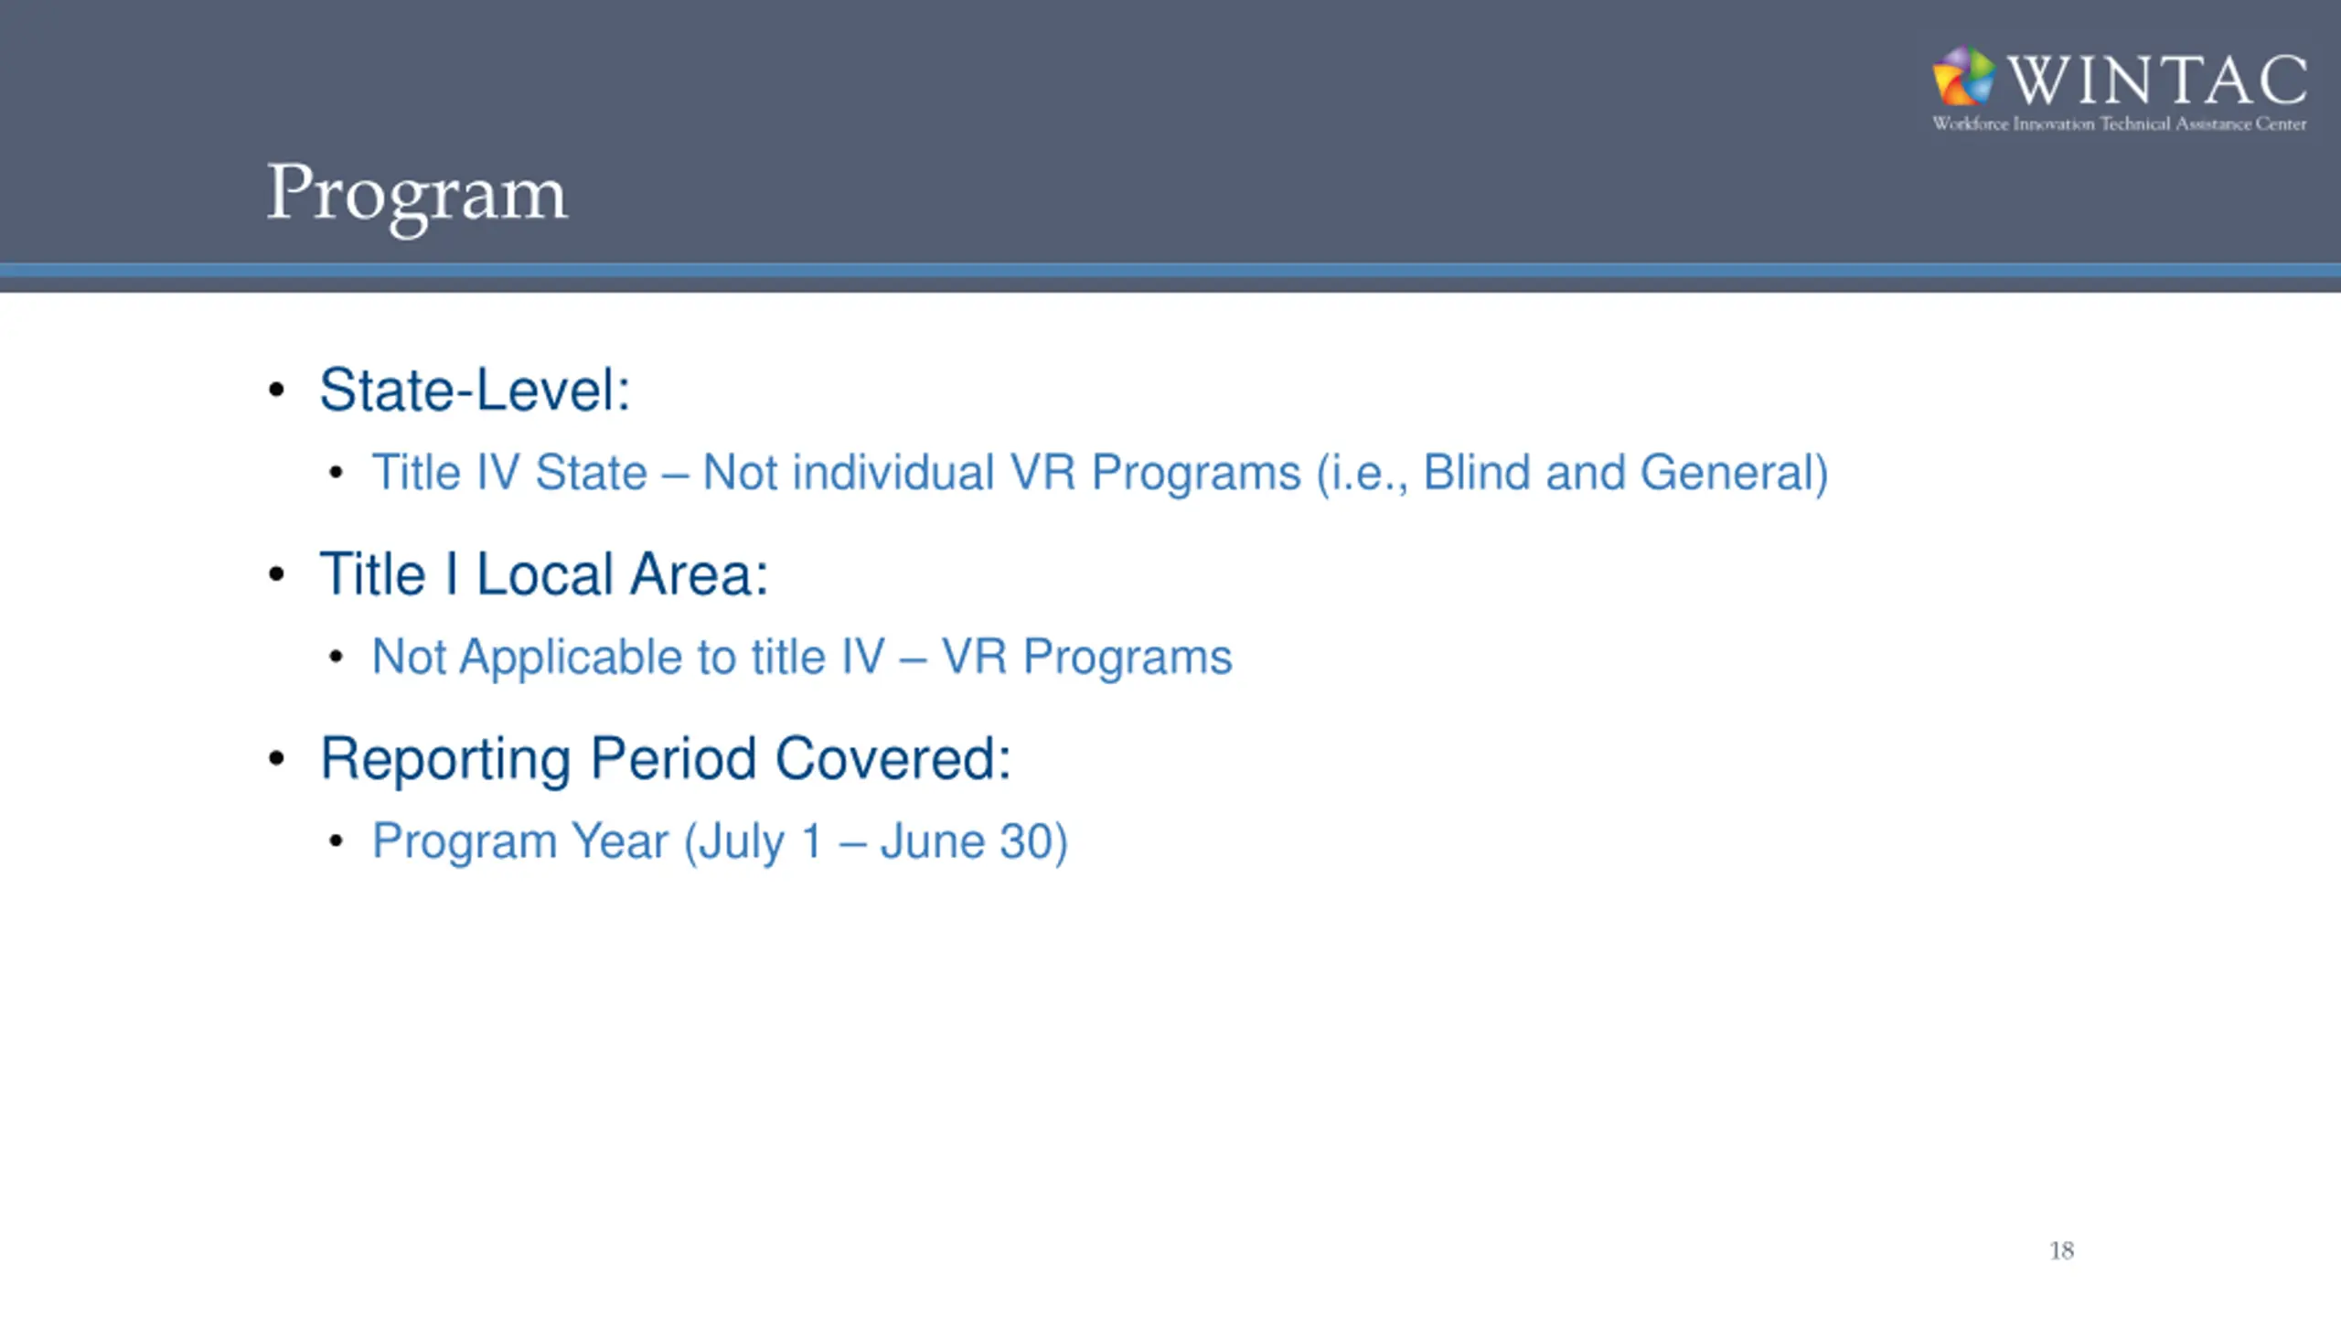Click the words "Program Year" in the last bullet
This screenshot has height=1317, width=2341.
[520, 841]
